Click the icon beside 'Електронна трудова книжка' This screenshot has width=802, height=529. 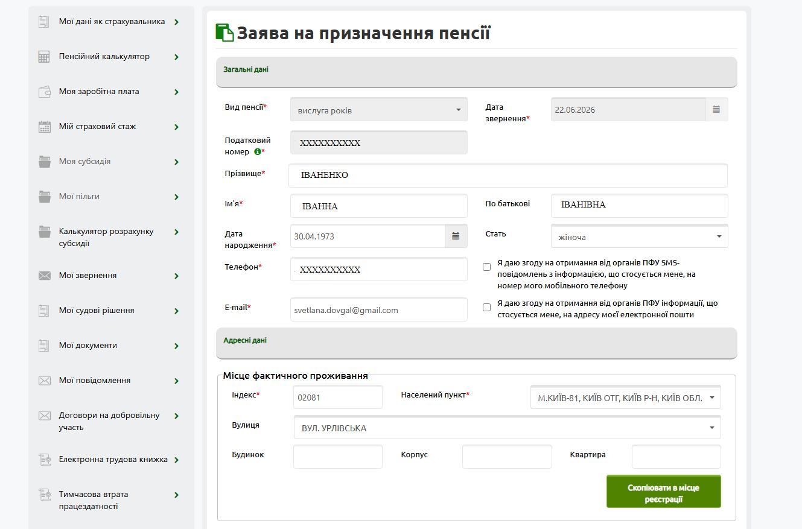click(x=44, y=460)
